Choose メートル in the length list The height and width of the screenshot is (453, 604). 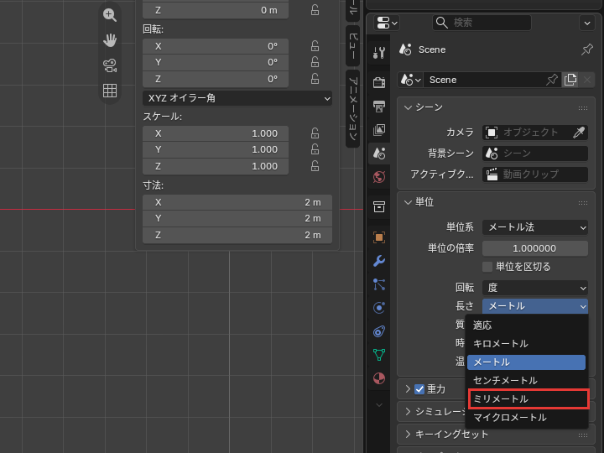(526, 362)
